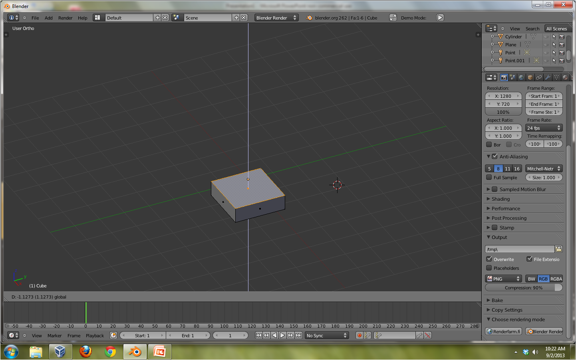Viewport: 576px width, 360px height.
Task: Select RGBA color mode button
Action: (x=556, y=279)
